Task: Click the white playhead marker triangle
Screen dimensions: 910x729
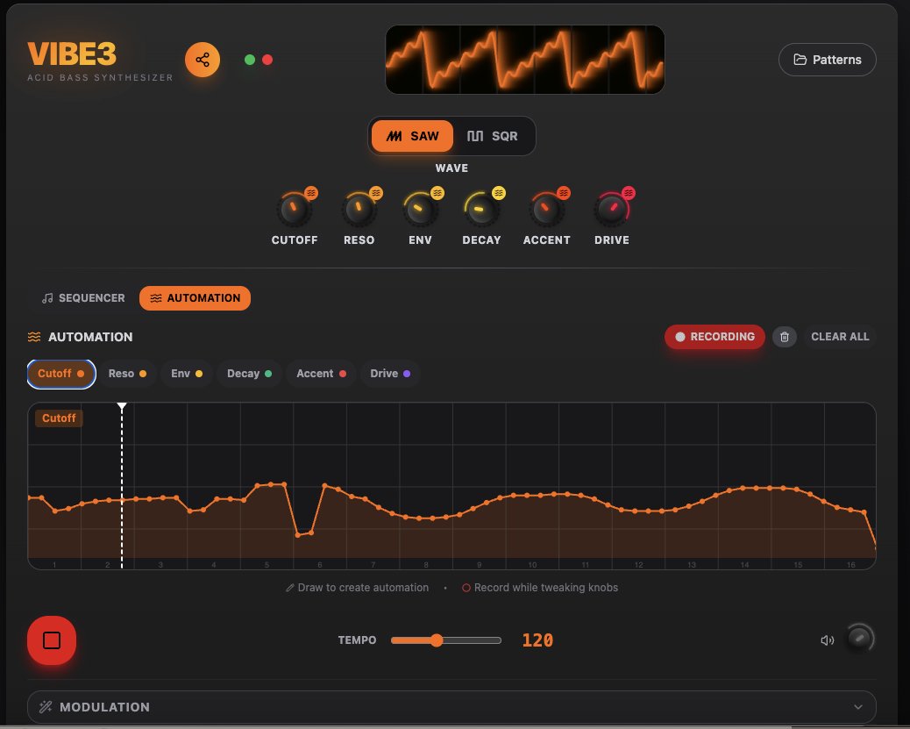Action: click(x=122, y=406)
